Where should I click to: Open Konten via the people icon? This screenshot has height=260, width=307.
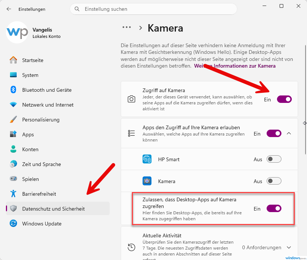pos(13,149)
